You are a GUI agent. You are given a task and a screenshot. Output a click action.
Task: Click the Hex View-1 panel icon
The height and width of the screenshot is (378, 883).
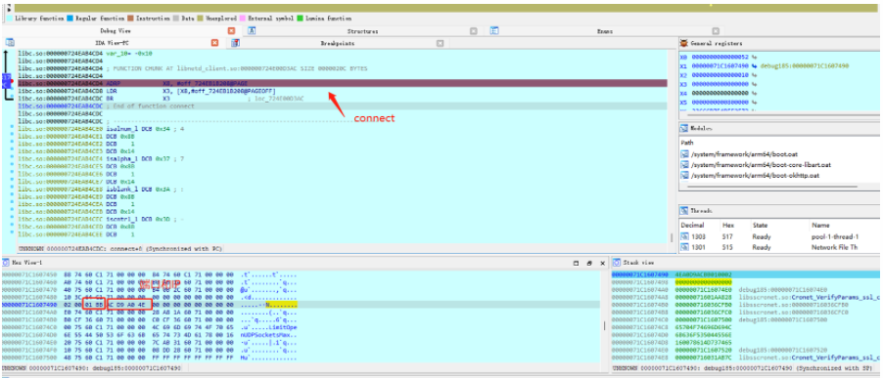pyautogui.click(x=6, y=263)
